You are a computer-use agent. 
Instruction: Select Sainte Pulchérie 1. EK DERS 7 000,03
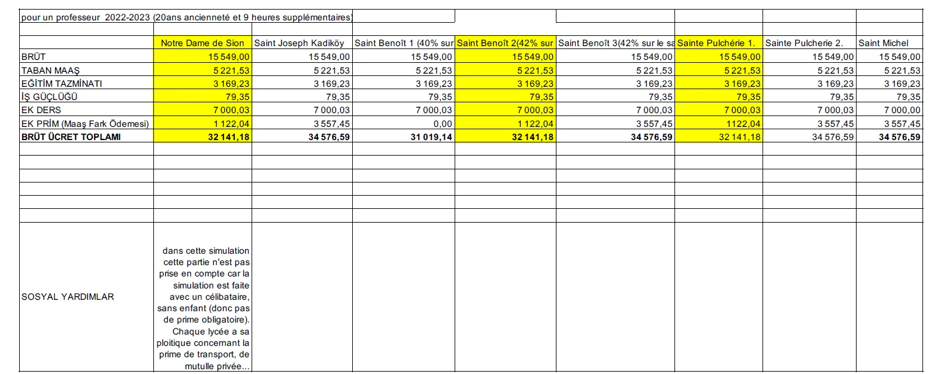[x=719, y=110]
